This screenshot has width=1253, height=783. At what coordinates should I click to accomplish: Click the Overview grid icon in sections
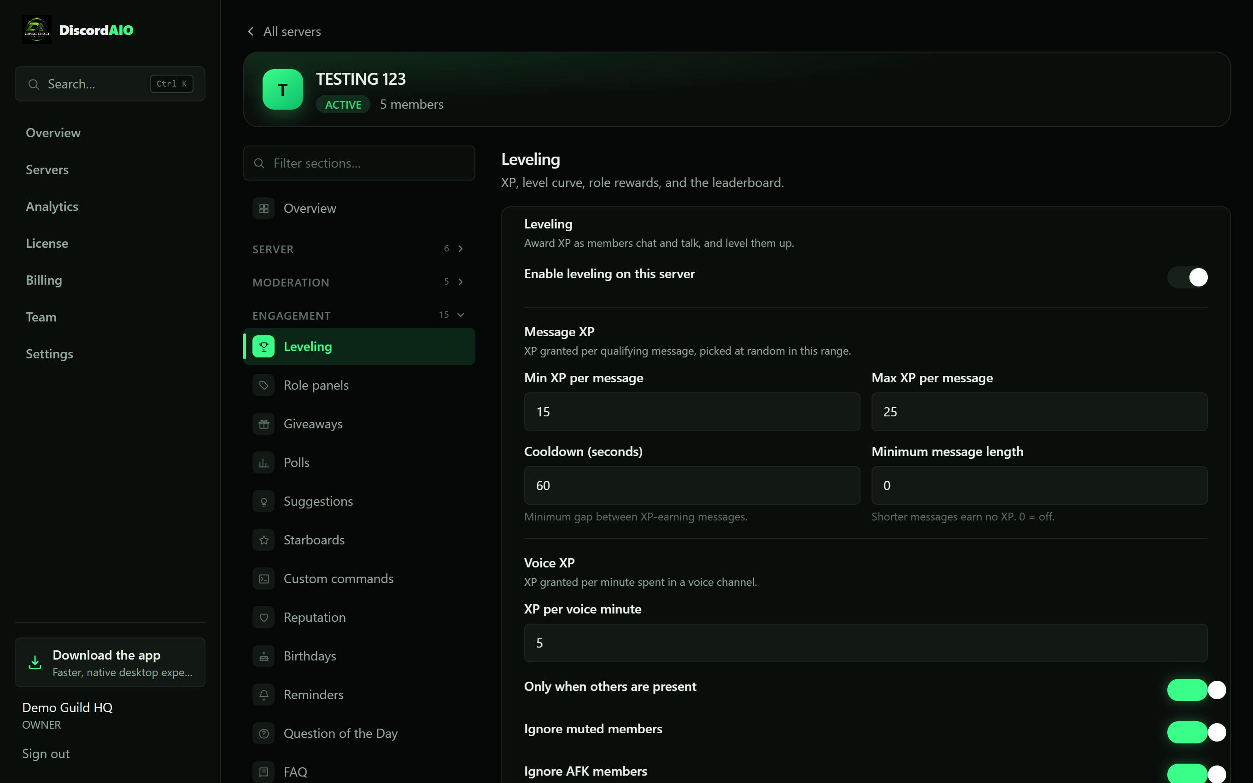pyautogui.click(x=263, y=208)
